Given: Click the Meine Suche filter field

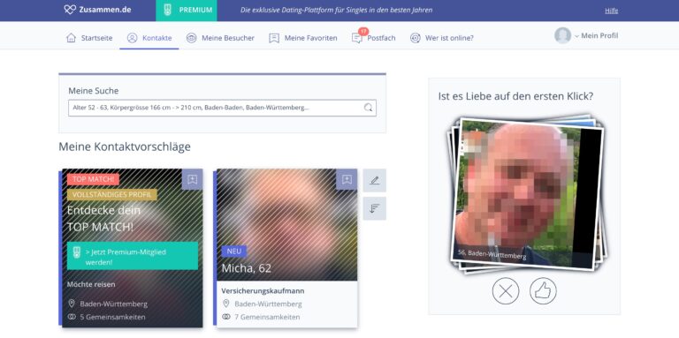Looking at the screenshot, I should (222, 108).
